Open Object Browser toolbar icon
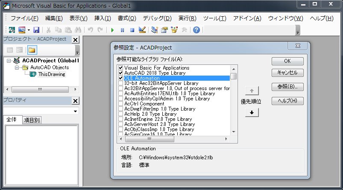 click(x=174, y=30)
